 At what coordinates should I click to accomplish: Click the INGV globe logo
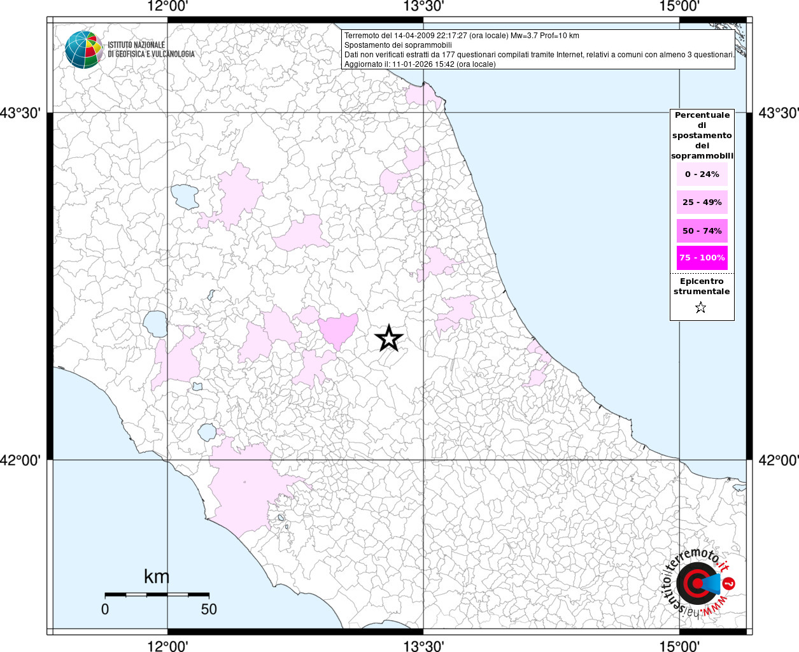pyautogui.click(x=83, y=50)
